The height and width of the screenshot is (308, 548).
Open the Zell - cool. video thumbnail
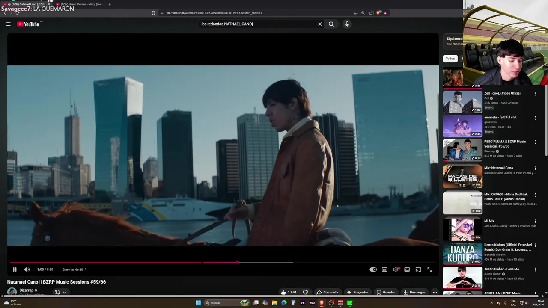click(462, 101)
